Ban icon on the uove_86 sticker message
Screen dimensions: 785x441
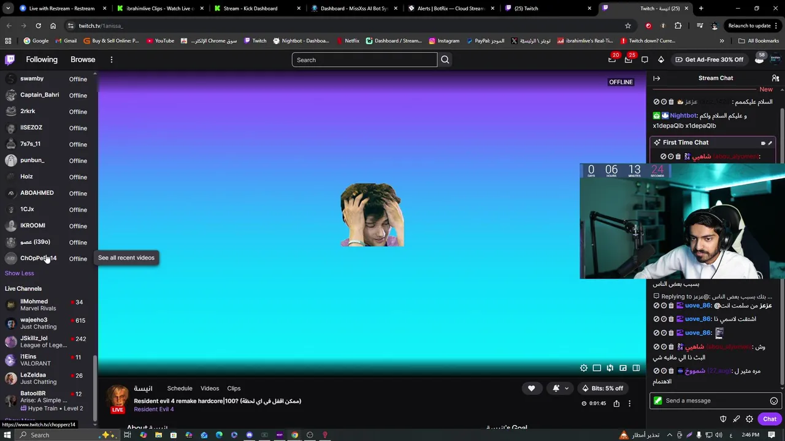pyautogui.click(x=656, y=333)
